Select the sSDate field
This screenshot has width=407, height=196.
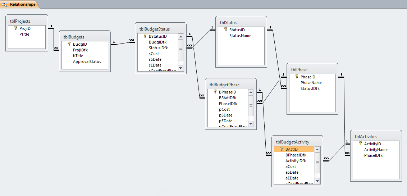click(x=155, y=59)
